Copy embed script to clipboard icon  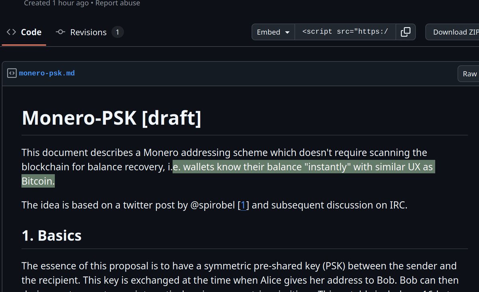[406, 32]
